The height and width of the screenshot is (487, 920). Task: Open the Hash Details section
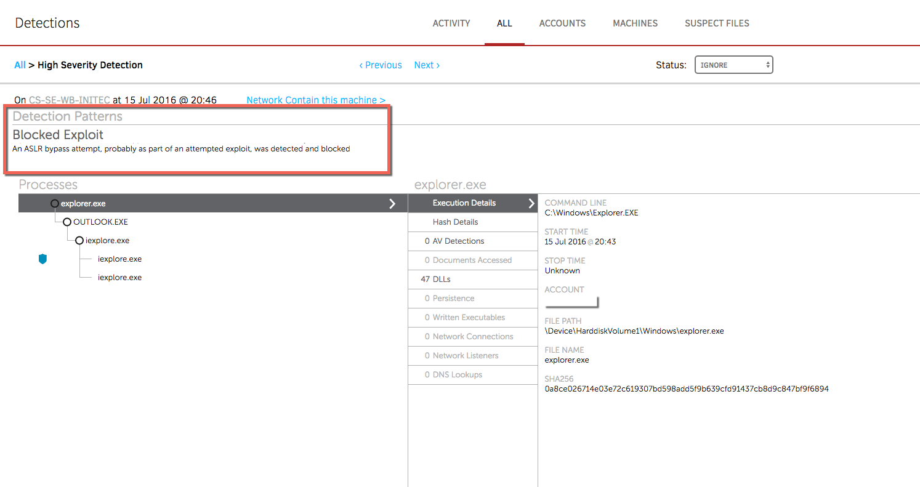click(x=472, y=222)
